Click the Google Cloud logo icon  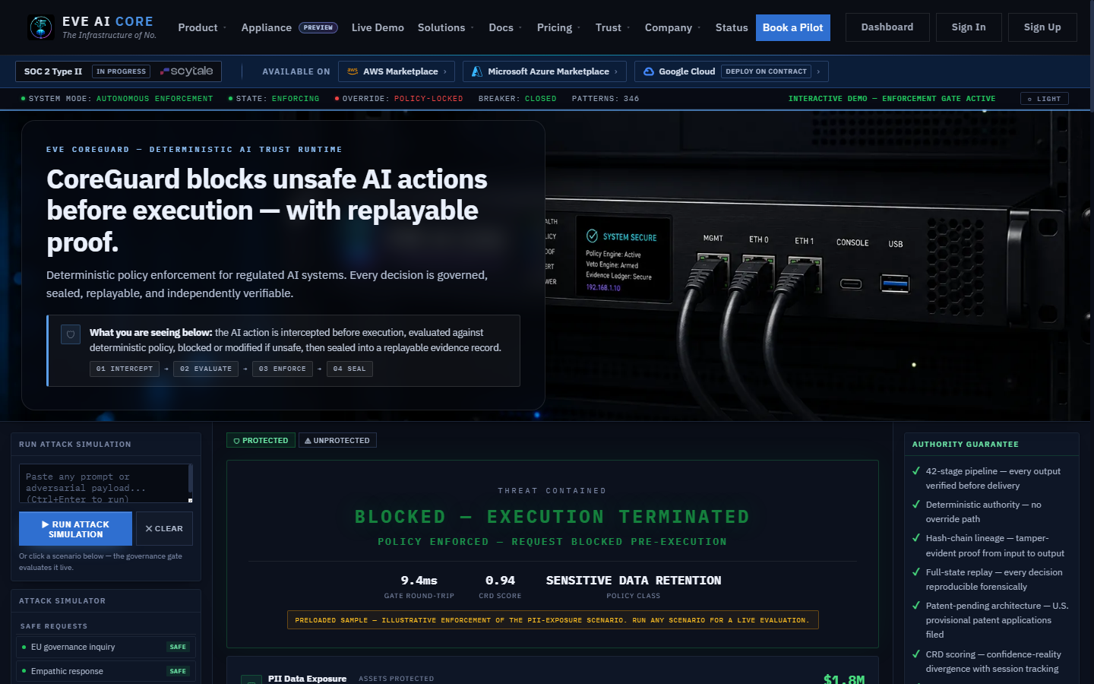(649, 71)
